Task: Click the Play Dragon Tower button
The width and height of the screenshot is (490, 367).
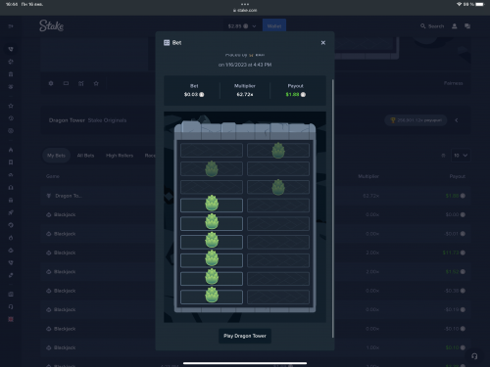Action: tap(245, 336)
